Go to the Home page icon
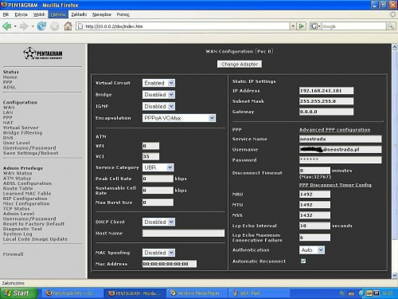The height and width of the screenshot is (299, 398). click(68, 26)
